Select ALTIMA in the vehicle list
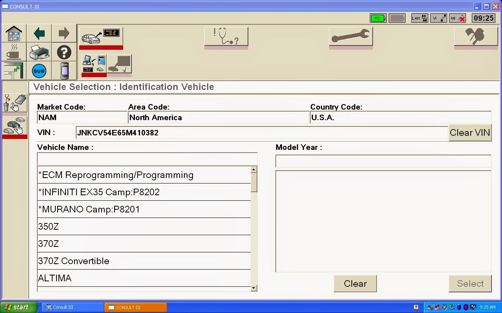 [144, 278]
